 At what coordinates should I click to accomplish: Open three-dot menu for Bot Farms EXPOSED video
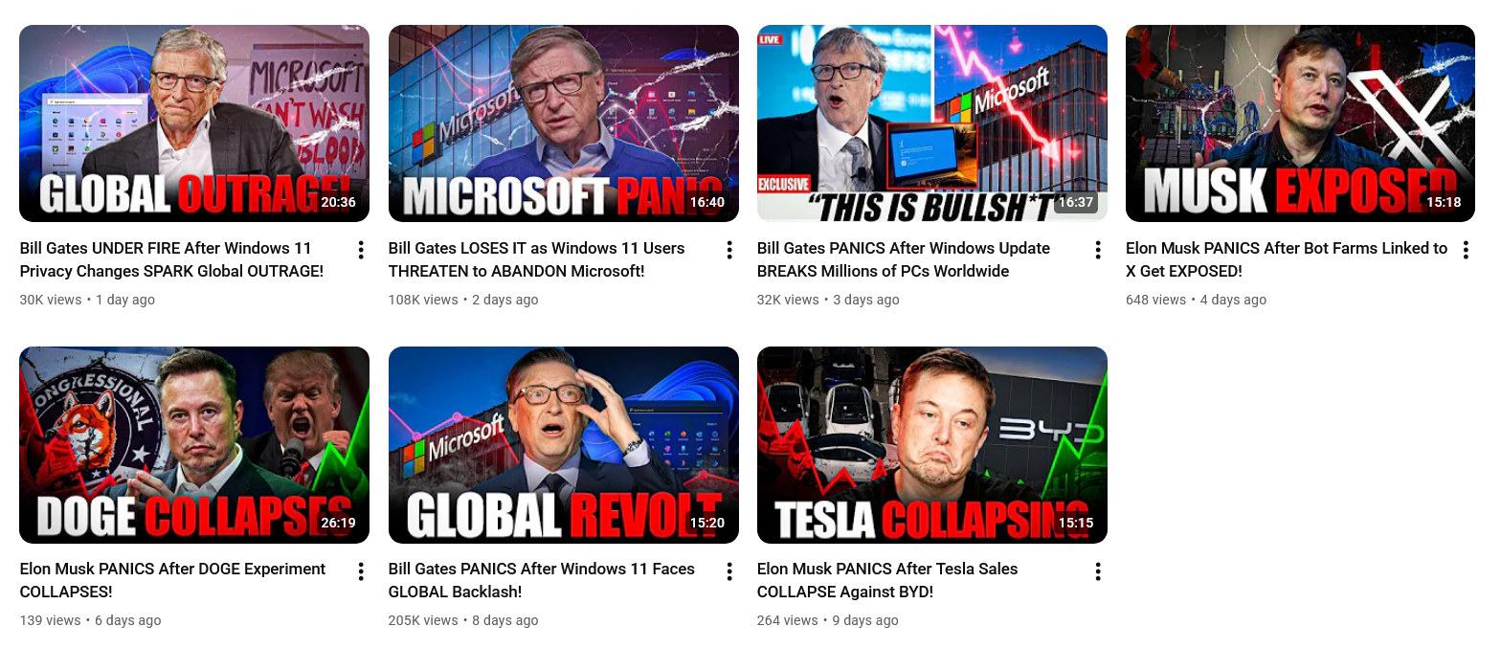click(1466, 250)
